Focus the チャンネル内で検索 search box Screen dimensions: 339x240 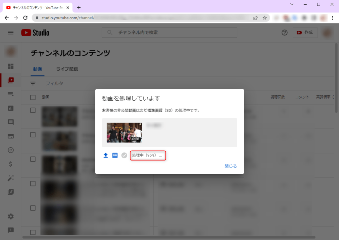(169, 32)
